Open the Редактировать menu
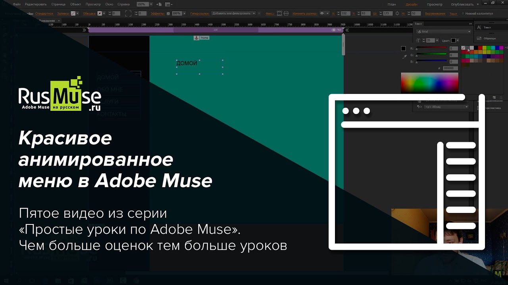Image resolution: width=508 pixels, height=285 pixels. click(x=36, y=4)
